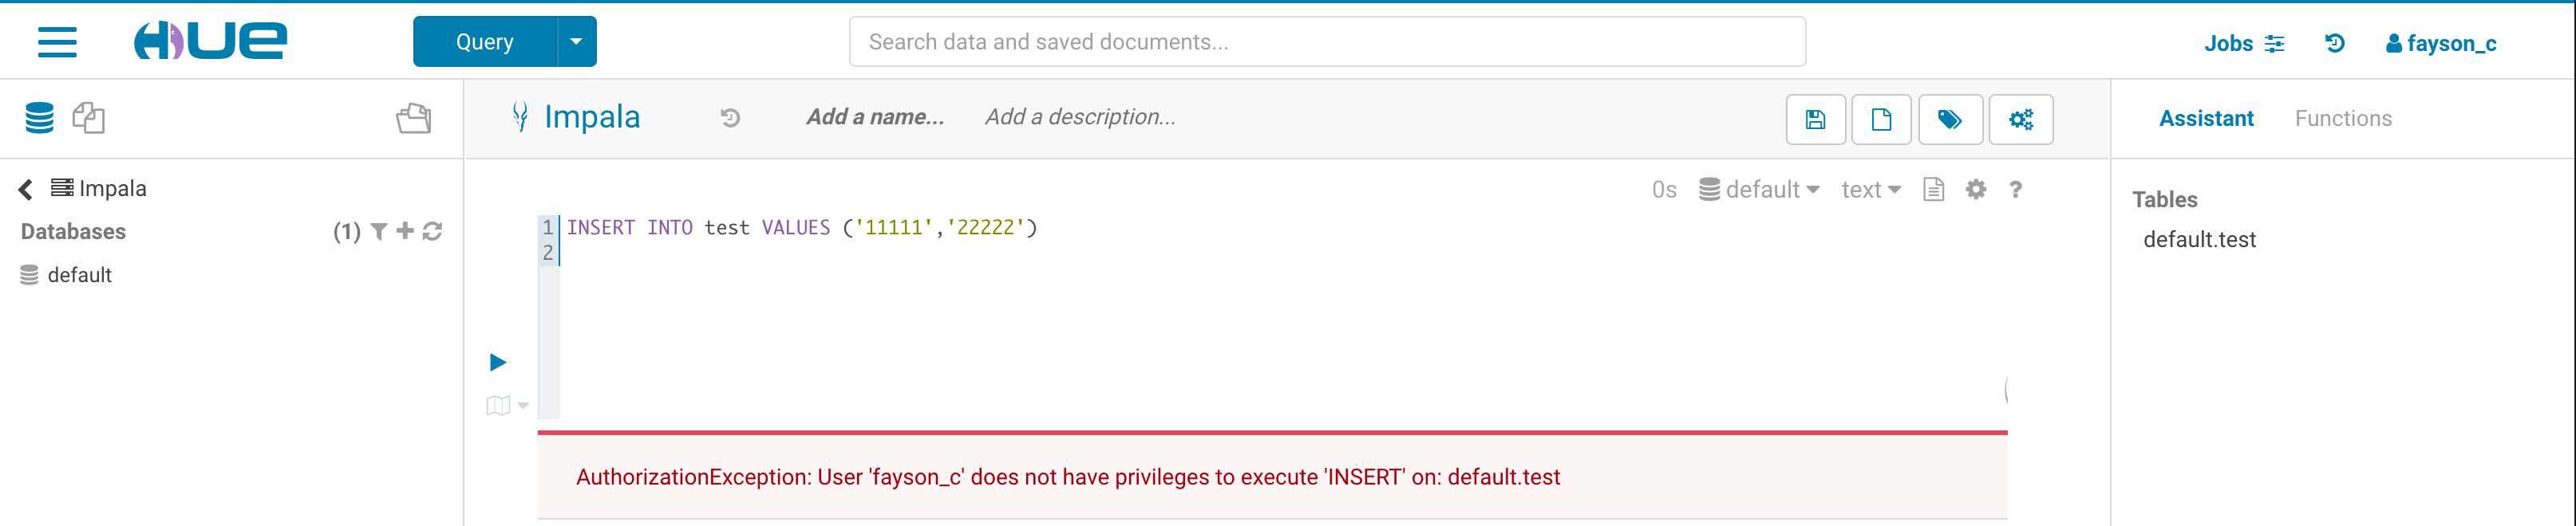Viewport: 2576px width, 526px height.
Task: Select the default database in list
Action: coord(79,276)
